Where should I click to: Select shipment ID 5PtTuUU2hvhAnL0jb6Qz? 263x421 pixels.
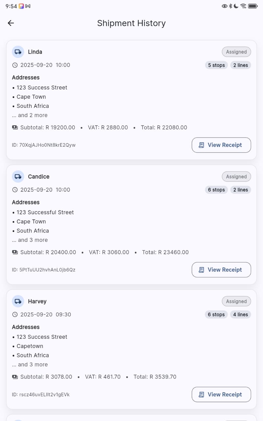44,270
